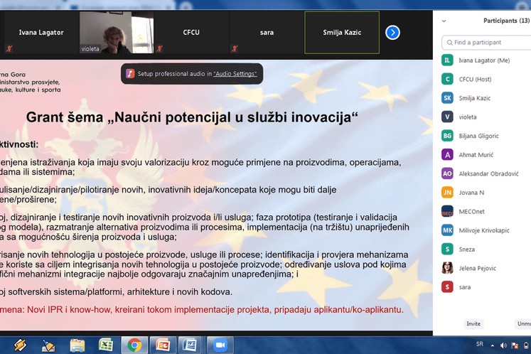The height and width of the screenshot is (354, 531).
Task: Open Audio Settings link in audio banner
Action: pos(235,73)
